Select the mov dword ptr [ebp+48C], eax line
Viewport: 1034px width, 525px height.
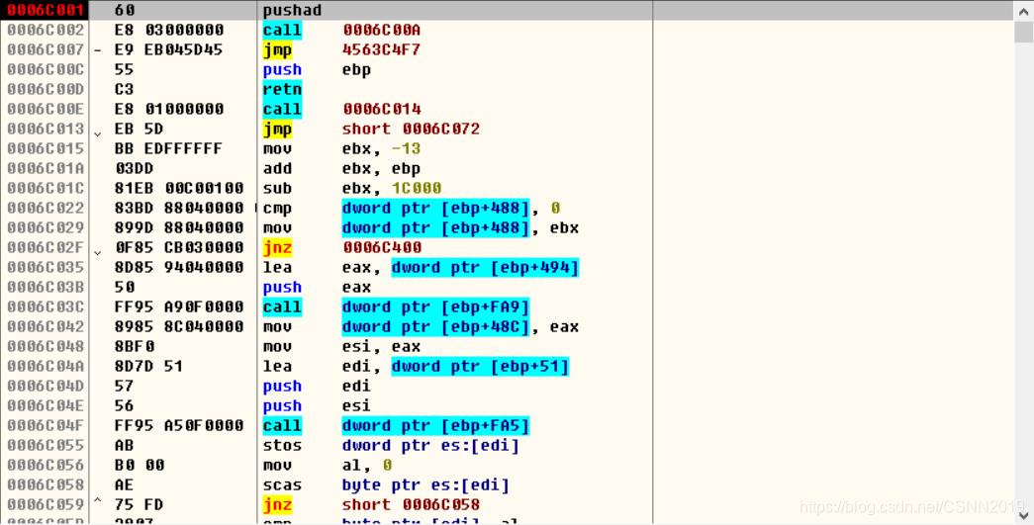tap(421, 326)
